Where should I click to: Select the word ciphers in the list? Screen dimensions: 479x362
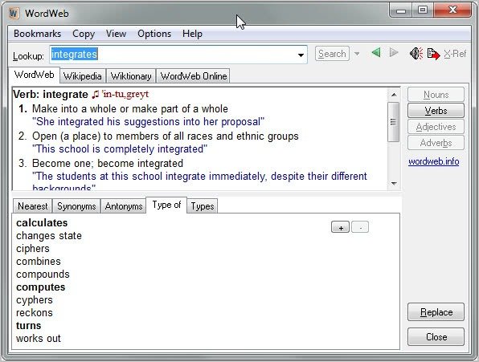point(33,249)
